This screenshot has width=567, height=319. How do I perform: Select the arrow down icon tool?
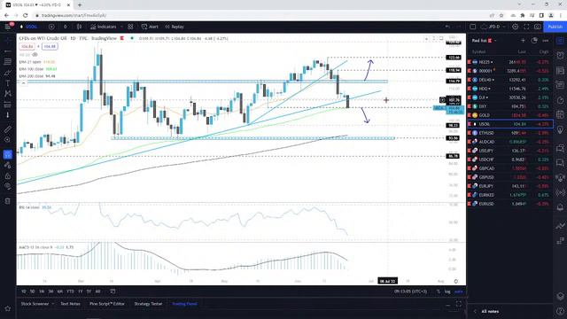point(8,115)
